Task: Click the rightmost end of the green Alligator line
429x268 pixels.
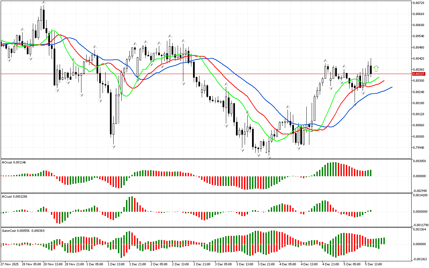Action: click(379, 77)
